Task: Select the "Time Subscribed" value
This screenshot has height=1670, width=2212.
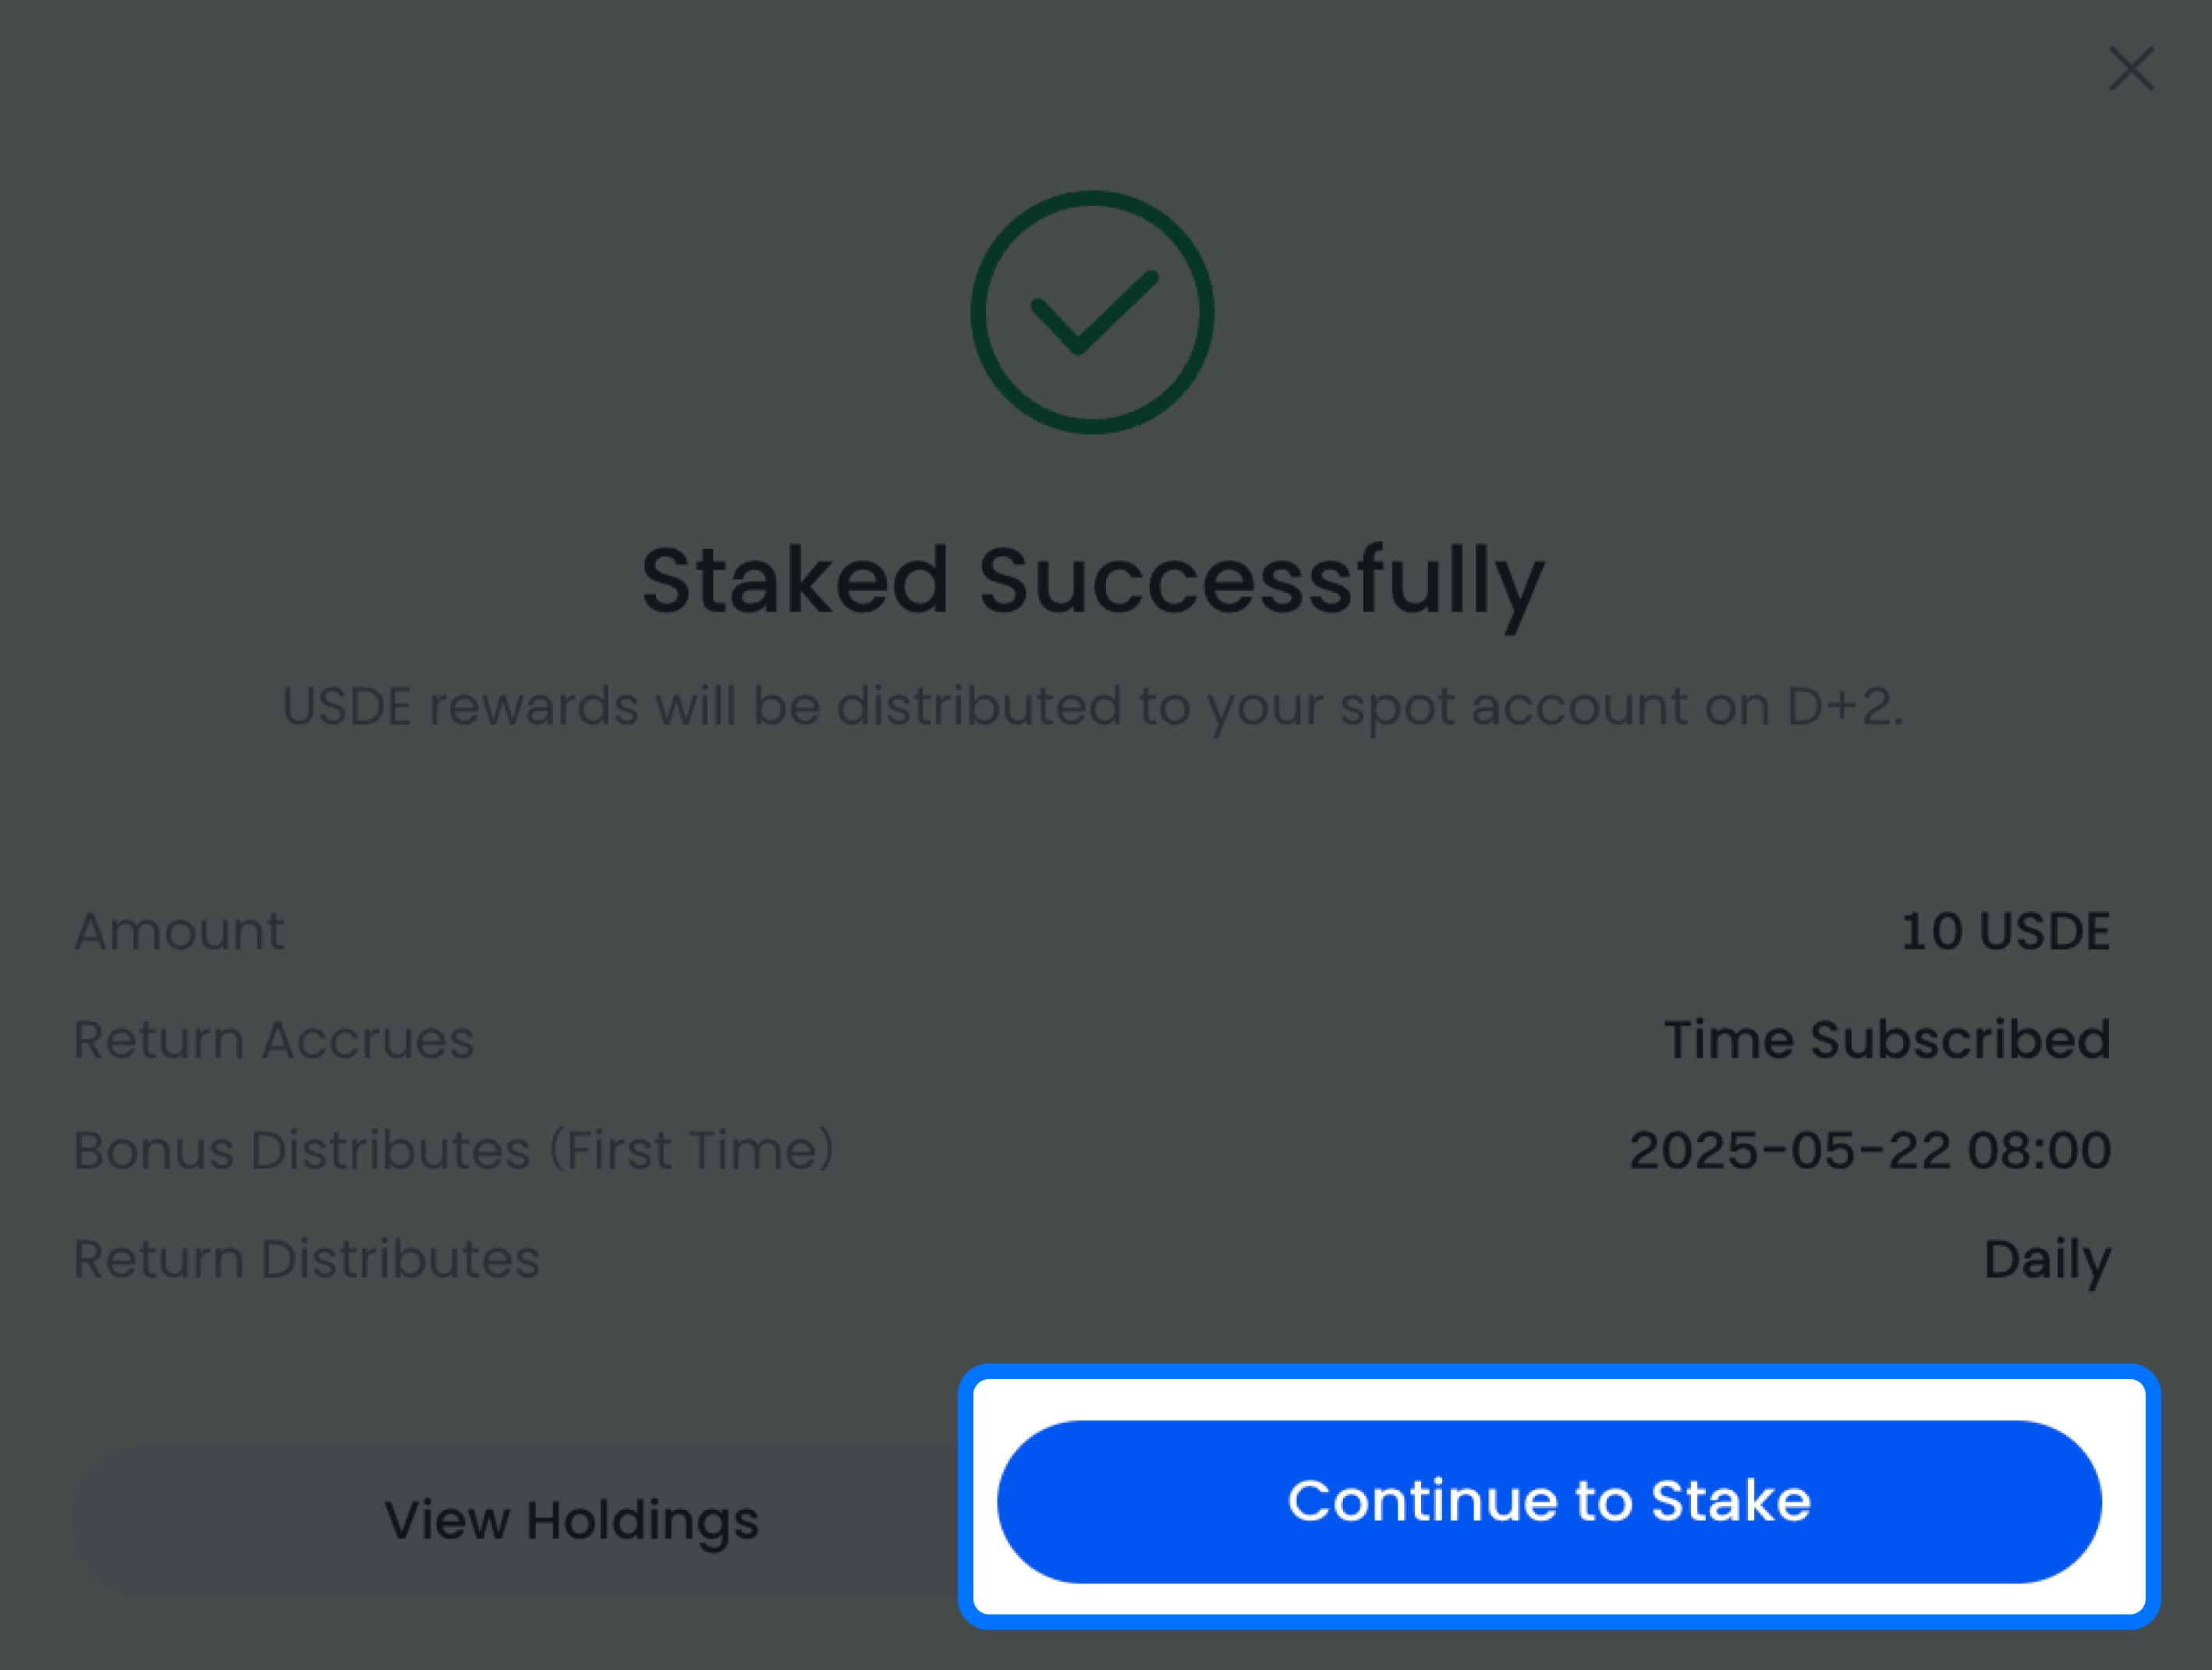Action: (1887, 1040)
